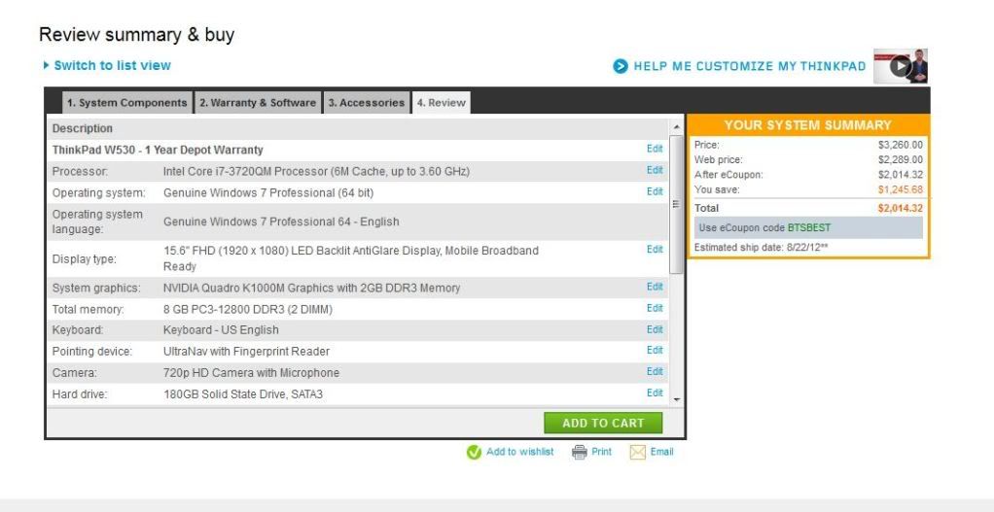This screenshot has height=512, width=994.
Task: Edit the System graphics option
Action: click(655, 287)
